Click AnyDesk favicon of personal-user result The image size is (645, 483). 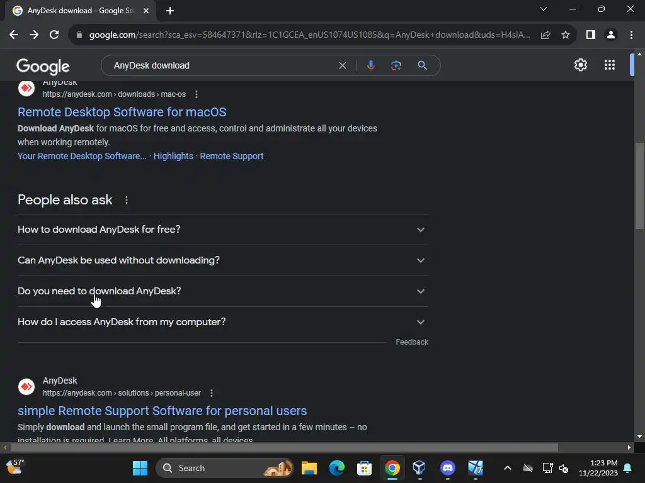pyautogui.click(x=26, y=387)
